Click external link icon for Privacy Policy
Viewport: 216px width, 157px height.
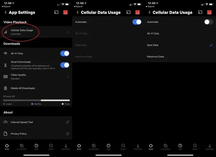point(67,134)
